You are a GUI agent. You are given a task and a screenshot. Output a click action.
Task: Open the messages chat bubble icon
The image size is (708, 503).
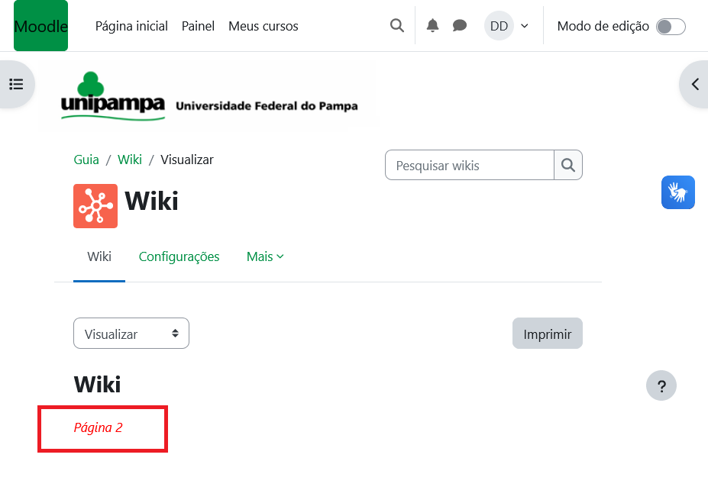(460, 26)
